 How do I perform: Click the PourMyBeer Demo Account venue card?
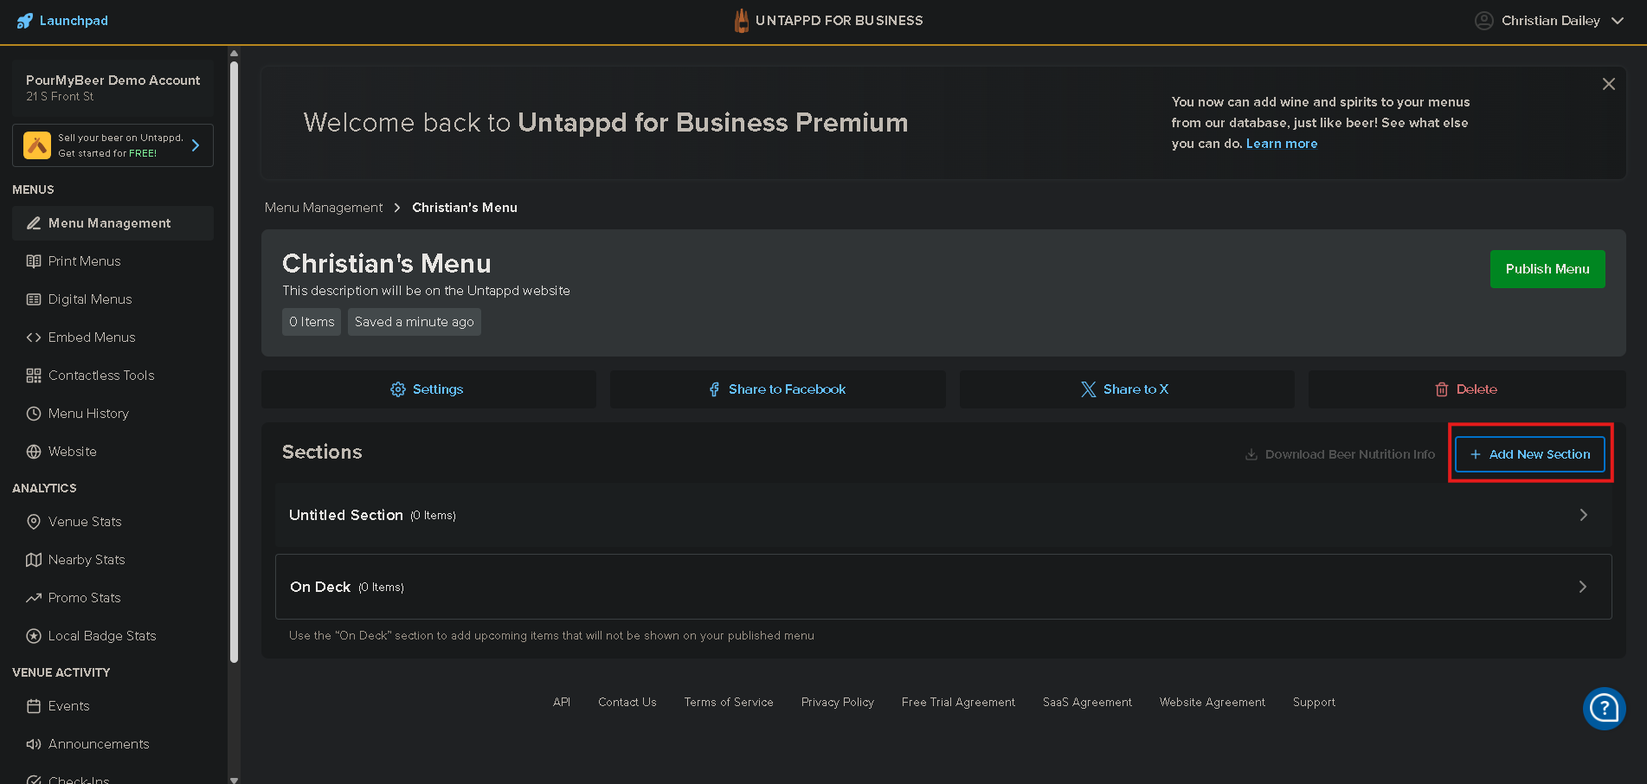pos(113,88)
